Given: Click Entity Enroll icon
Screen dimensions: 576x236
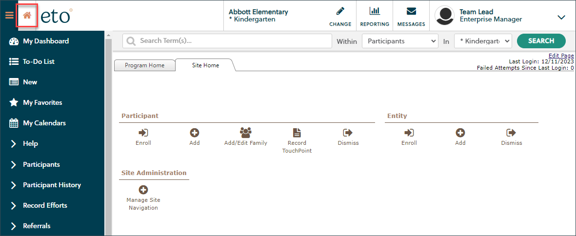Looking at the screenshot, I should coord(409,133).
